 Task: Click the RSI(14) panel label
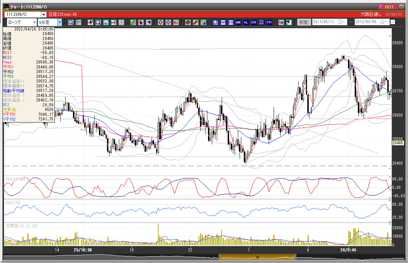point(13,203)
